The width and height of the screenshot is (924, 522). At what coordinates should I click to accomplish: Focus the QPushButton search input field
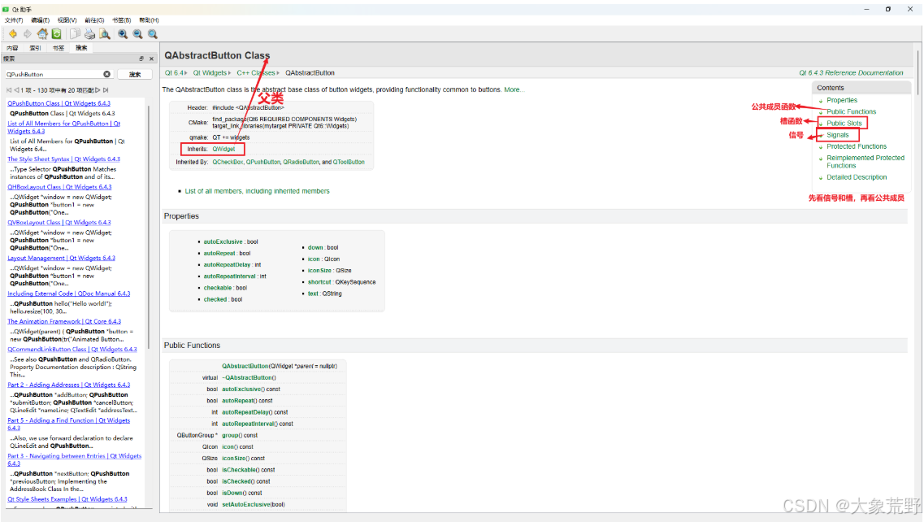click(x=59, y=74)
